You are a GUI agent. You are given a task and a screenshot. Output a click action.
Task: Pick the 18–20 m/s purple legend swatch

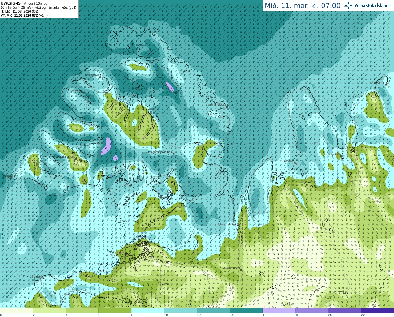(x=312, y=311)
